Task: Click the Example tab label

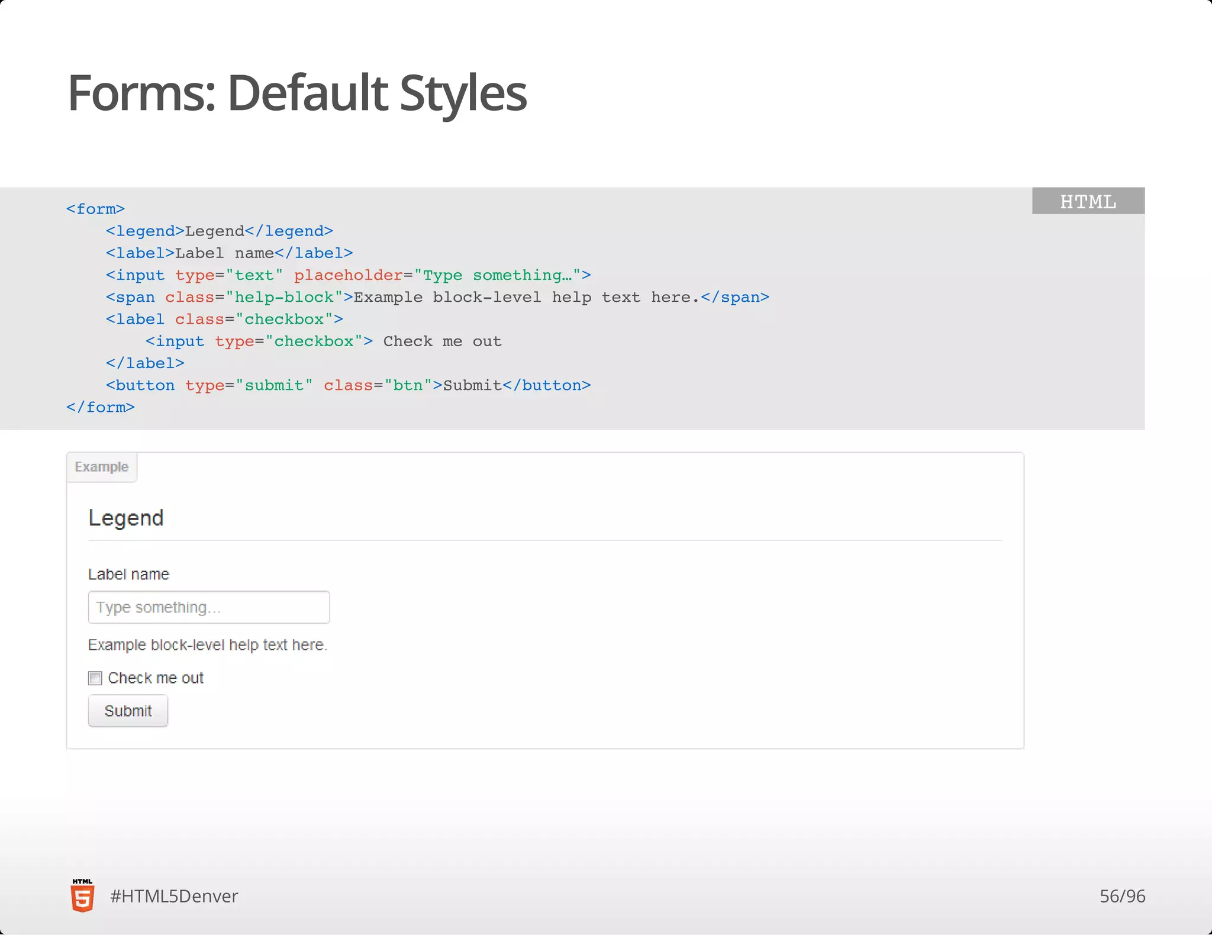Action: point(102,467)
